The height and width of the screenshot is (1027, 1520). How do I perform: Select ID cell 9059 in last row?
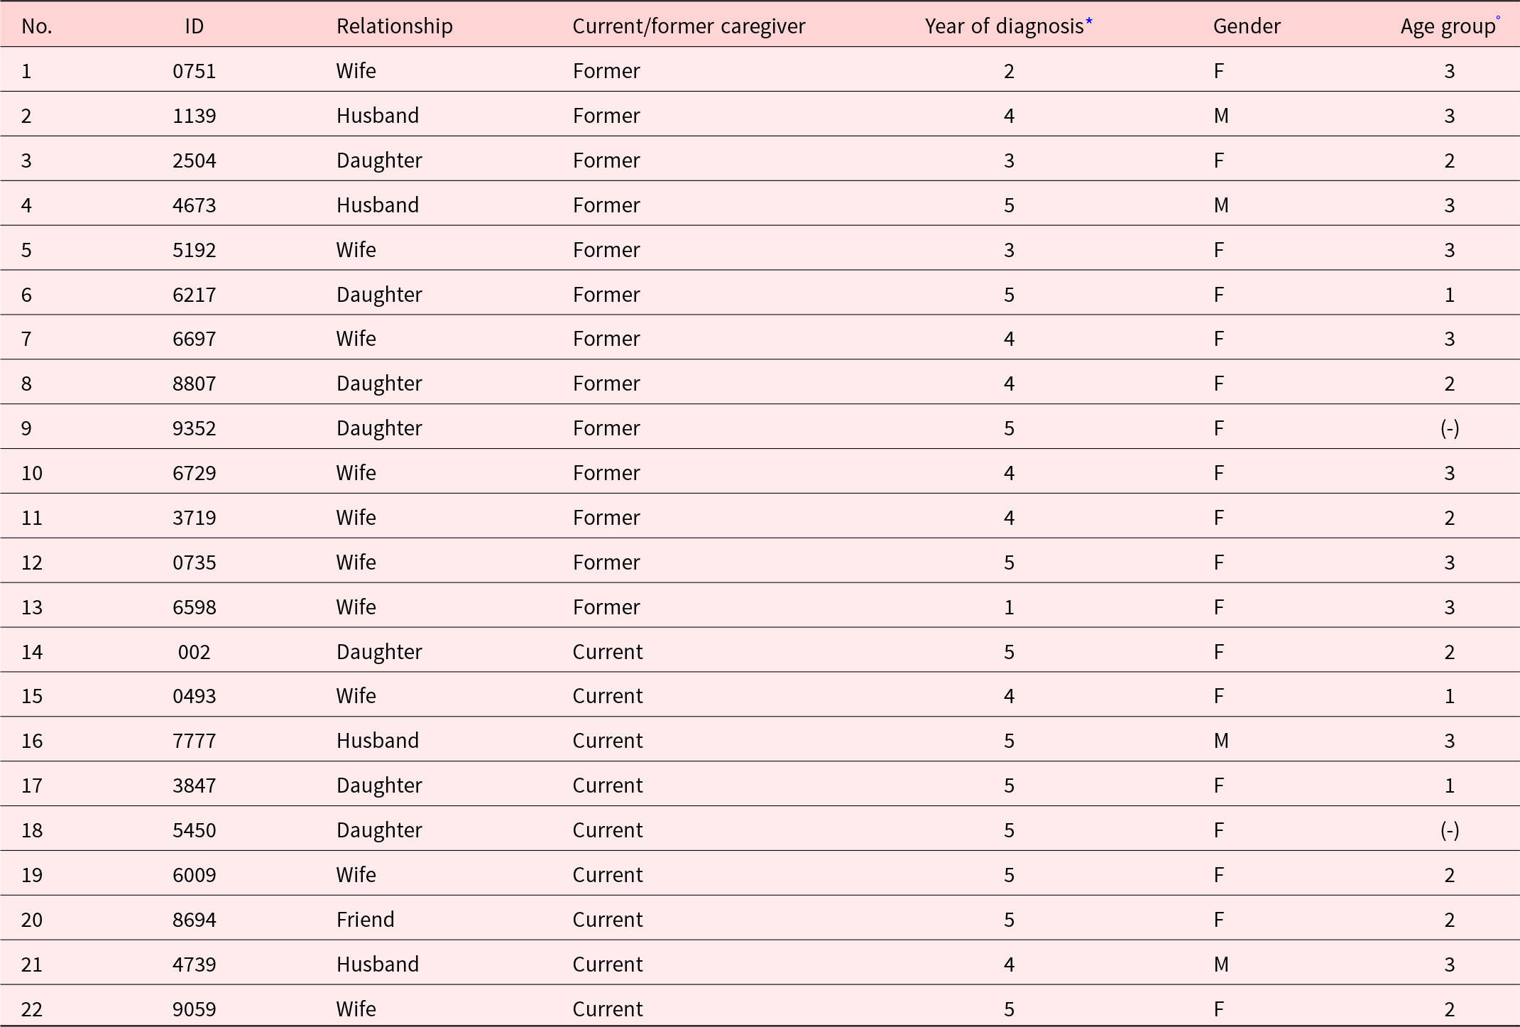click(x=194, y=1009)
